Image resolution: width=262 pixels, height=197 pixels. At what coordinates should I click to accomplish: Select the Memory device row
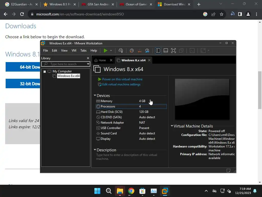[131, 101]
